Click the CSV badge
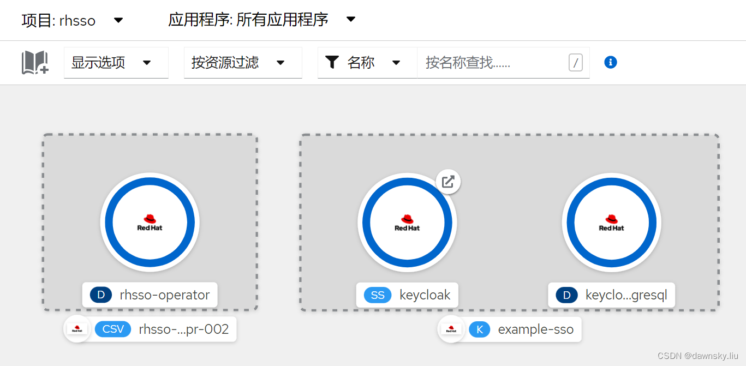 113,329
